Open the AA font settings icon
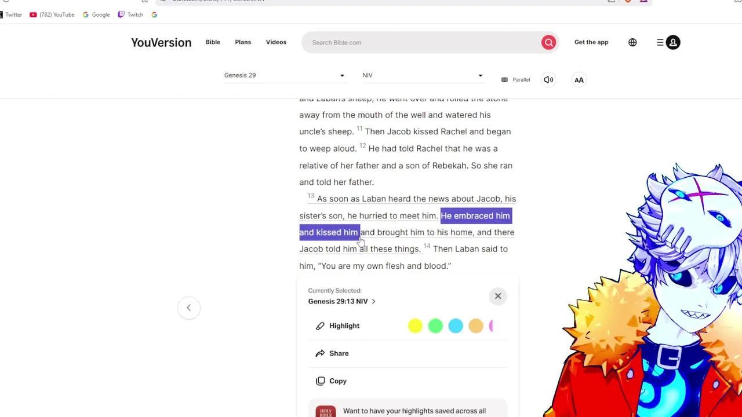This screenshot has height=417, width=742. click(x=579, y=79)
